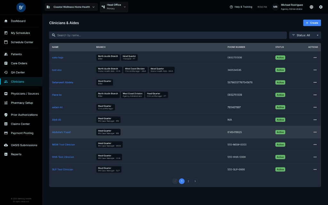Viewport: 328px width, 205px height.
Task: Navigate to Patients section
Action: point(21,54)
